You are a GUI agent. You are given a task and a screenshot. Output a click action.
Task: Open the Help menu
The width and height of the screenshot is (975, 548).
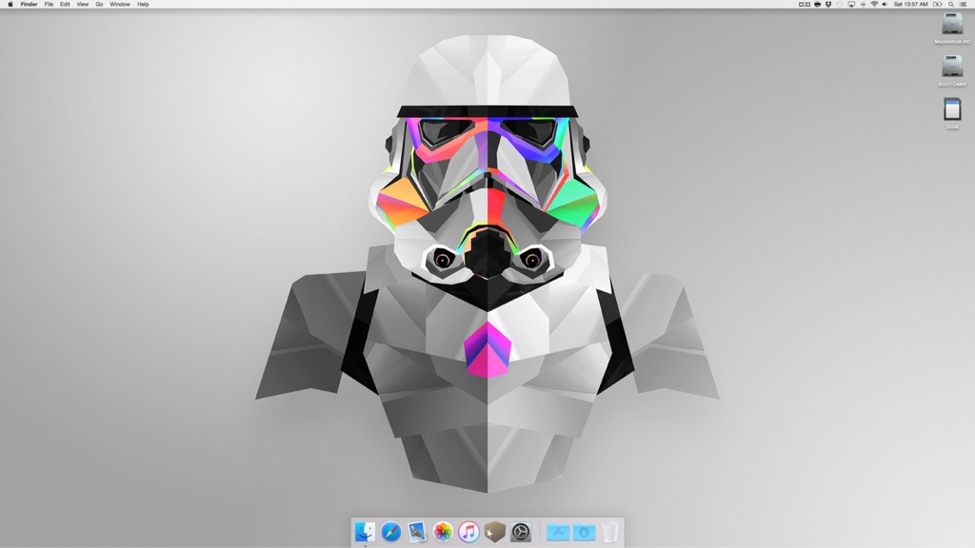click(x=143, y=5)
